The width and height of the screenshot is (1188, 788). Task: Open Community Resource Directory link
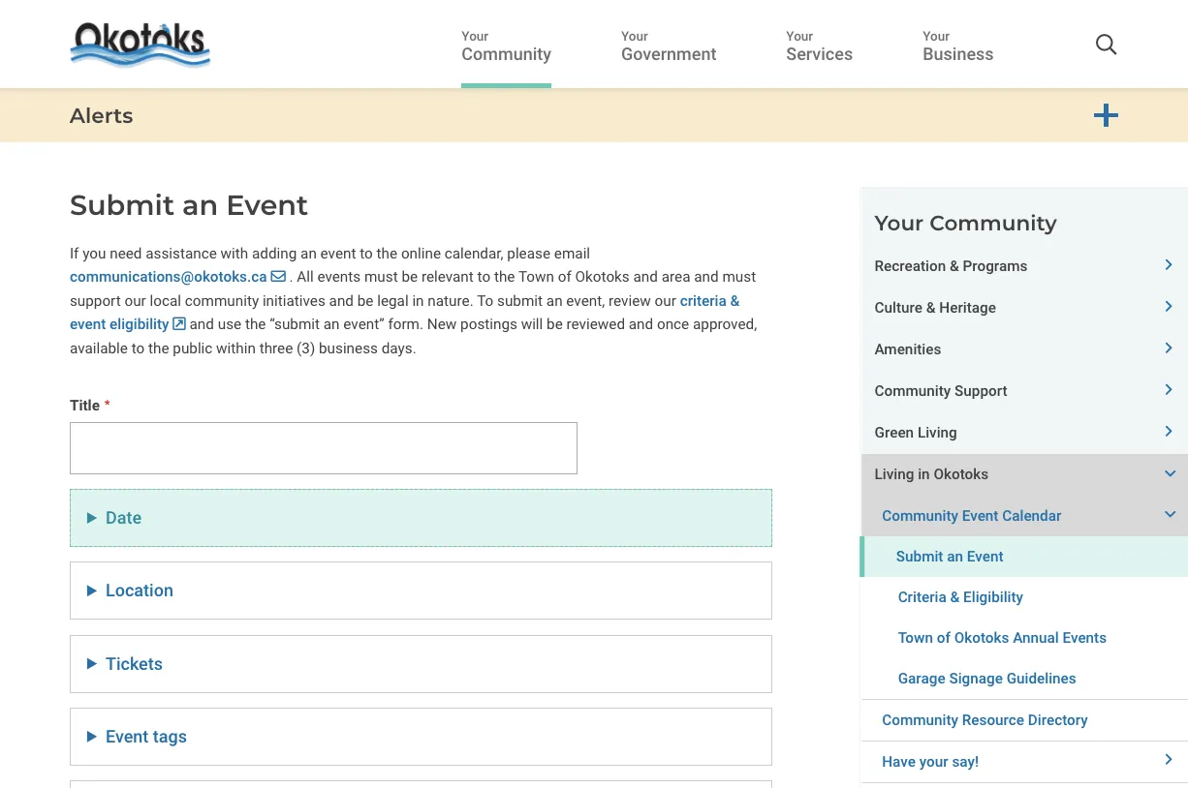(985, 720)
